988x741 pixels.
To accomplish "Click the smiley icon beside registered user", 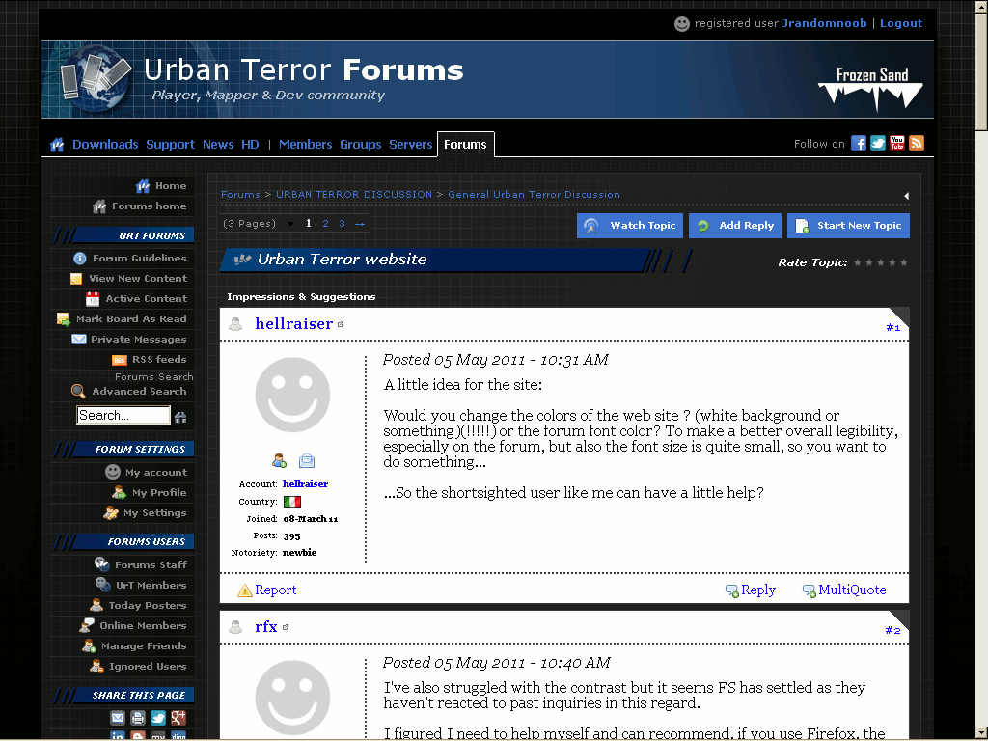I will [682, 24].
